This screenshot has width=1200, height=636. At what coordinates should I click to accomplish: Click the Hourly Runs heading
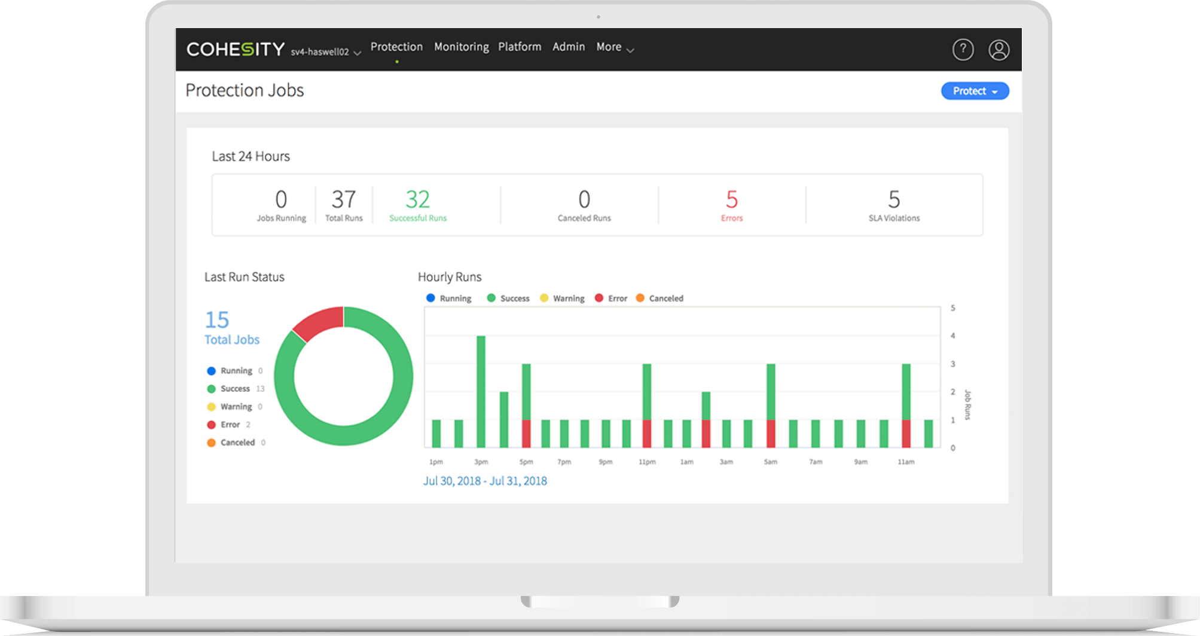[450, 277]
